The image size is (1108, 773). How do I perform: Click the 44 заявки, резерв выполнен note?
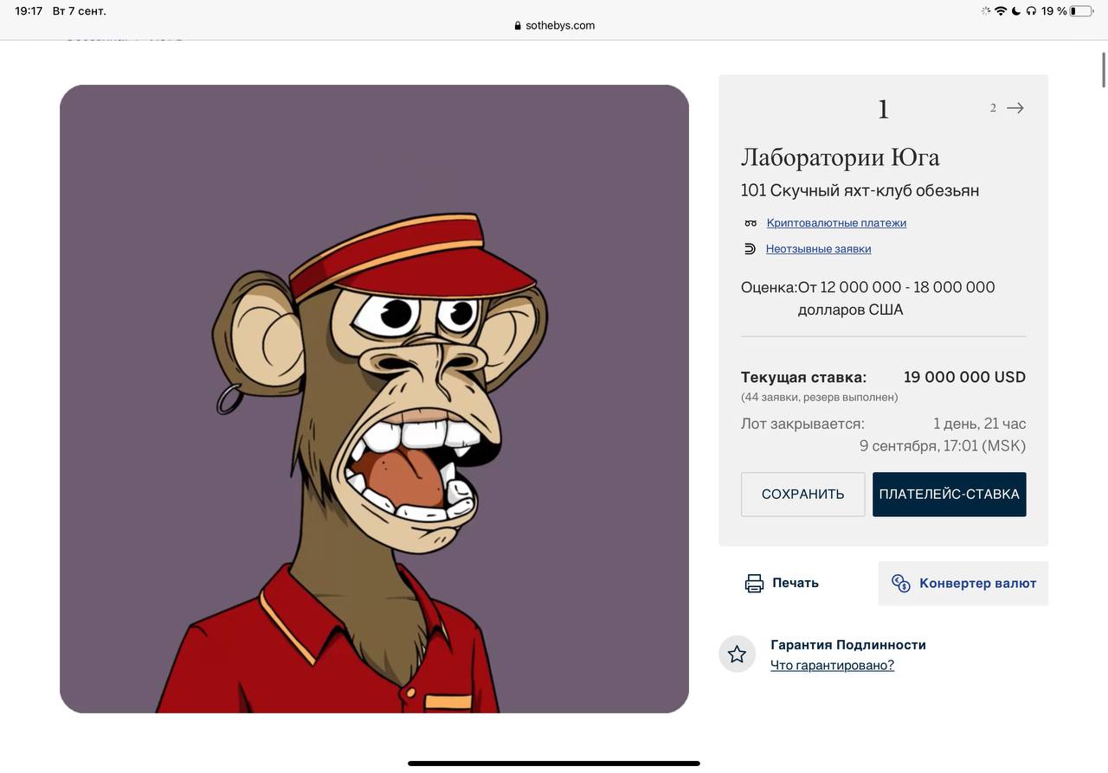click(819, 398)
